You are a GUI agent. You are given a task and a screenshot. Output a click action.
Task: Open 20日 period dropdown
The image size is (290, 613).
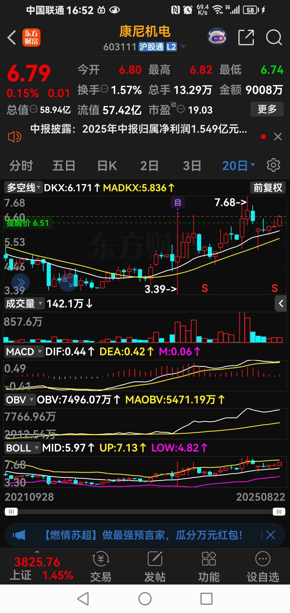238,165
